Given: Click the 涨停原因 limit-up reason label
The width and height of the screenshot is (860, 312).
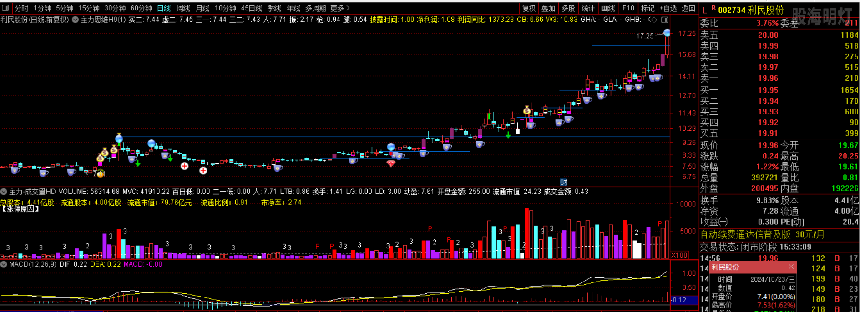Looking at the screenshot, I should coord(20,209).
